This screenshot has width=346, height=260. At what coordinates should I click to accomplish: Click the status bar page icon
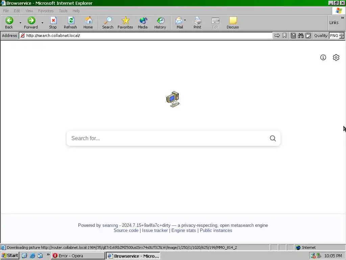[x=3, y=247]
